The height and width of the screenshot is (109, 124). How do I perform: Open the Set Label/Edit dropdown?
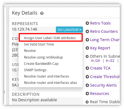click(x=69, y=30)
